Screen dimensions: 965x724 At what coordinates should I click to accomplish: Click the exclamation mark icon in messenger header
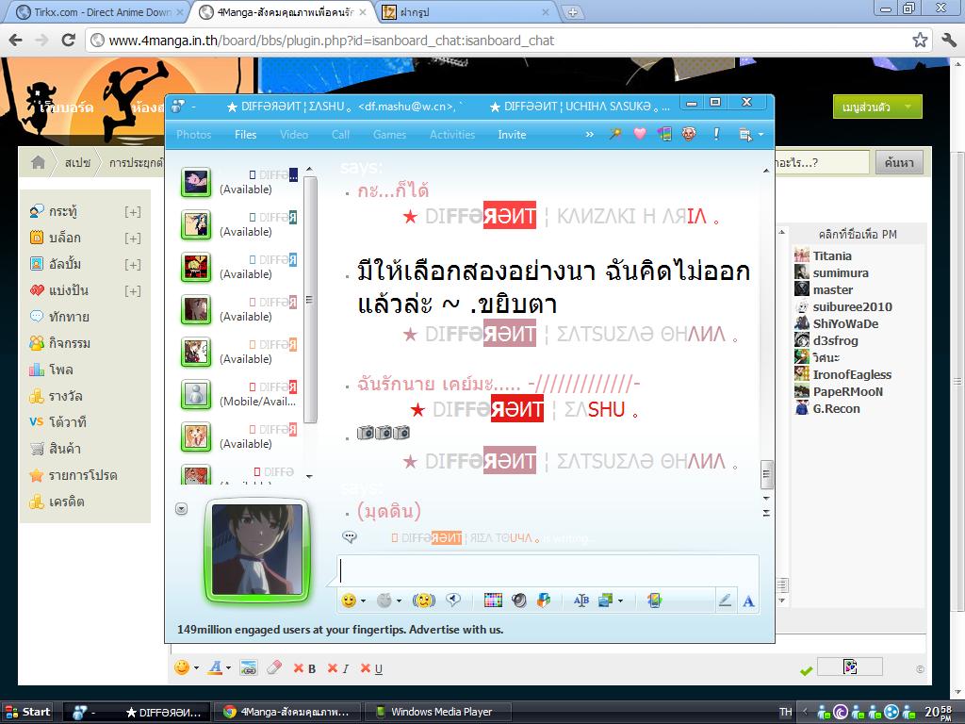716,134
